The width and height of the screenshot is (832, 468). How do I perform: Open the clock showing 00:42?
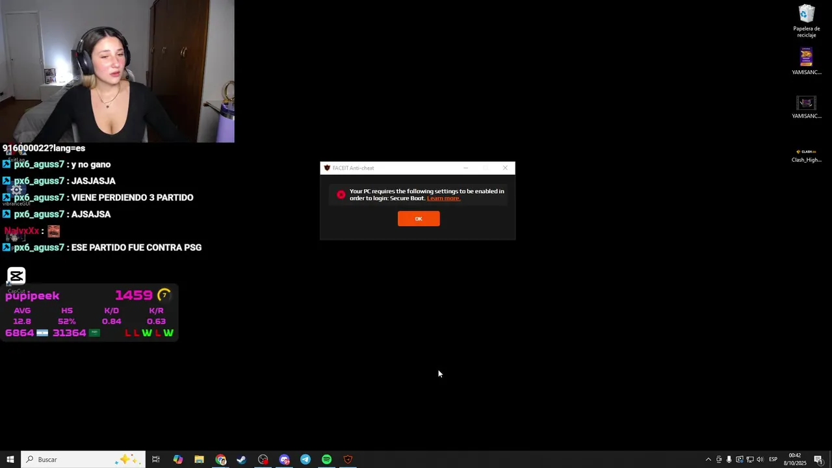tap(794, 460)
